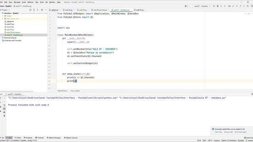The width and height of the screenshot is (253, 142).
Task: Open the File menu
Action: pyautogui.click(x=2, y=2)
